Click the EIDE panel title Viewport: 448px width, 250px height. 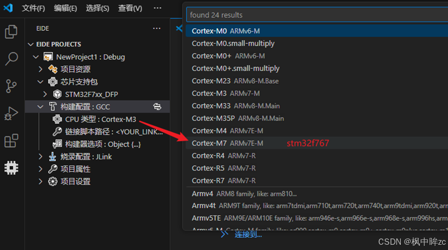coord(42,29)
